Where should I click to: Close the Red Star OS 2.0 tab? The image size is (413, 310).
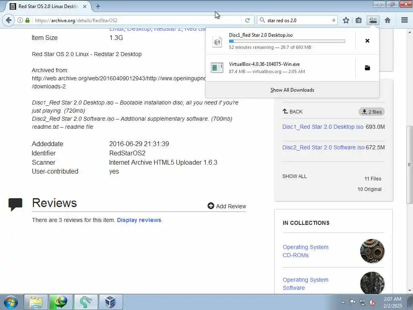[85, 6]
